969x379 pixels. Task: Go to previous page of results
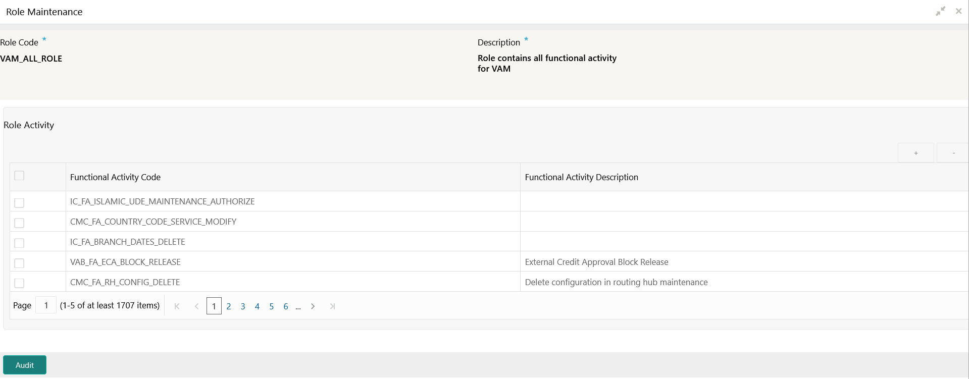pyautogui.click(x=196, y=306)
